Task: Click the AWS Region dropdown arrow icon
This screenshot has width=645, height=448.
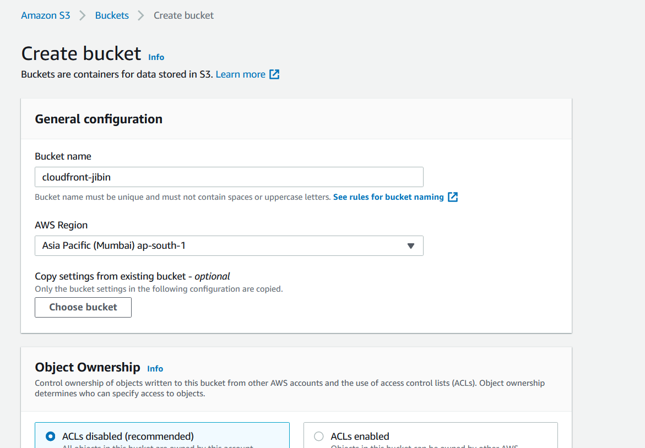Action: coord(411,245)
